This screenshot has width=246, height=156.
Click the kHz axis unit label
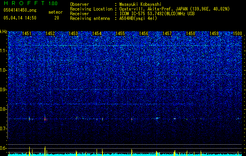click(x=4, y=32)
